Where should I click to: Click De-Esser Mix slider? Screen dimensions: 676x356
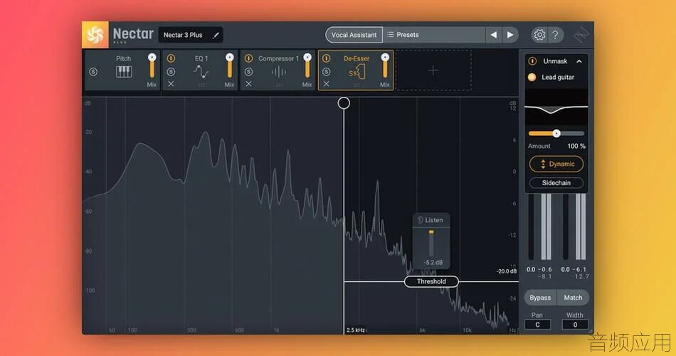click(385, 66)
